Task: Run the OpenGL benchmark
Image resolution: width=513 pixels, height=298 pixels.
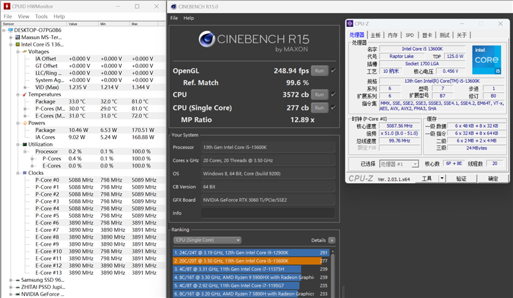Action: click(319, 71)
